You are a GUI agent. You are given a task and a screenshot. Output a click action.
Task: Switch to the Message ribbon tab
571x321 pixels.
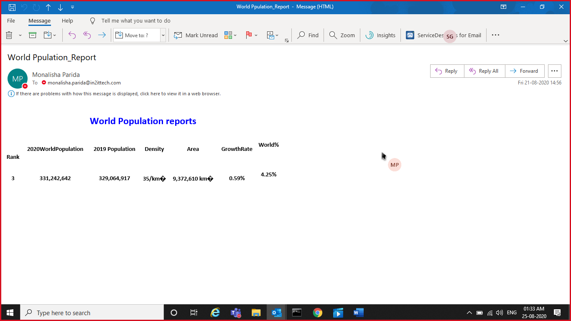point(40,21)
